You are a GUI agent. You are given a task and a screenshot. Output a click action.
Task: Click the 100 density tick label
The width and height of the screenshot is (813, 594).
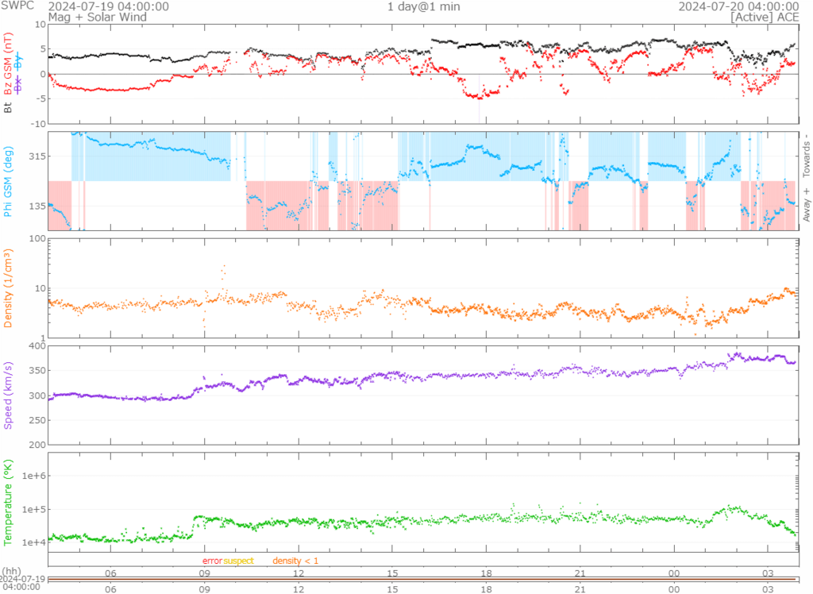[37, 239]
